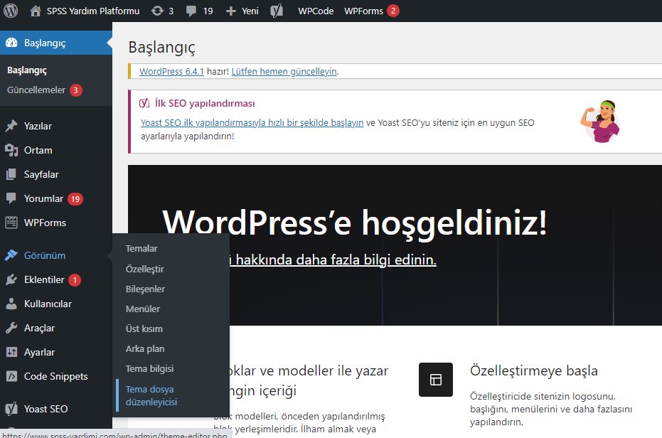Click the Yorumlar speech bubble icon
This screenshot has height=438, width=662.
point(11,198)
